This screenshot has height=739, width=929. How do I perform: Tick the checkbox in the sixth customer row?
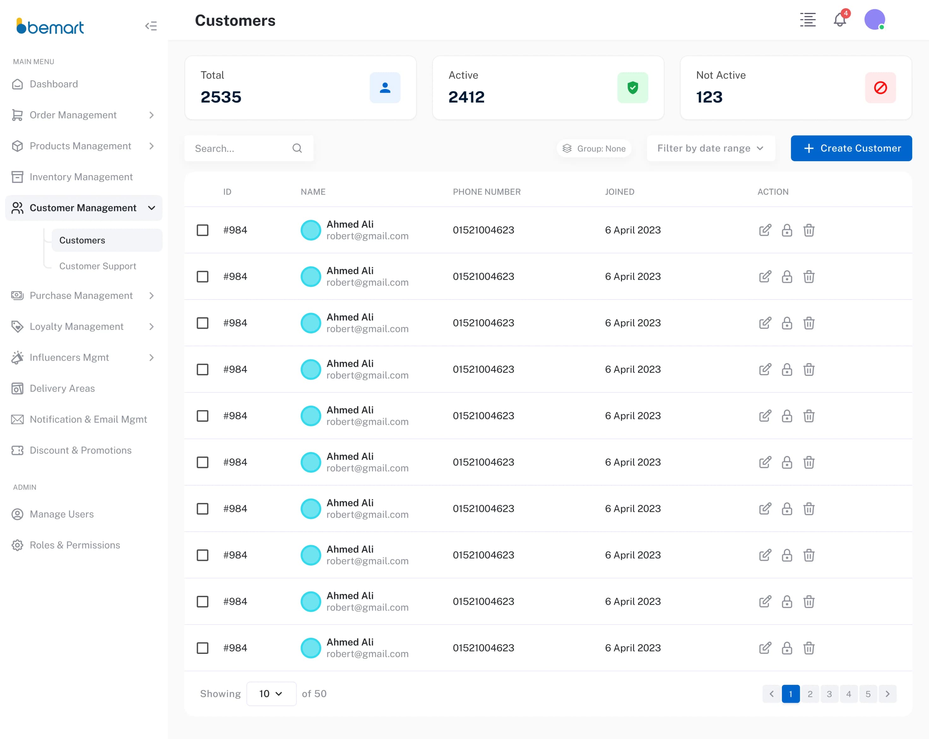click(x=203, y=462)
